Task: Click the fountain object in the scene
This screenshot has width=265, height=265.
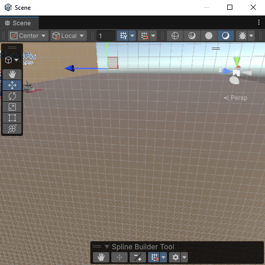Action: [x=29, y=87]
